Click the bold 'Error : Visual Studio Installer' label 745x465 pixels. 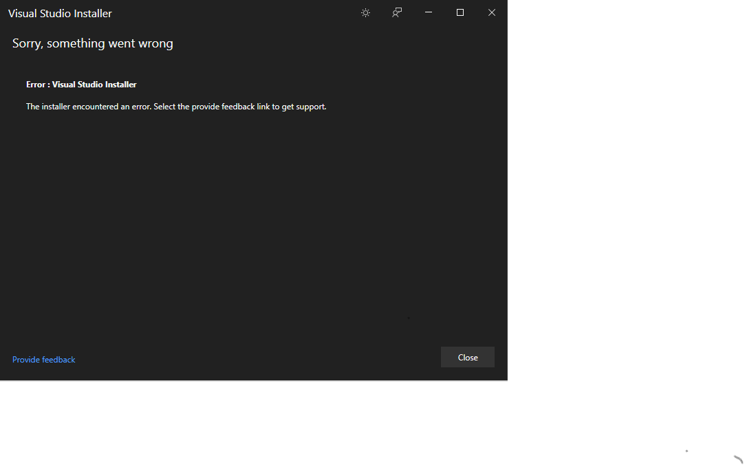[x=81, y=85]
